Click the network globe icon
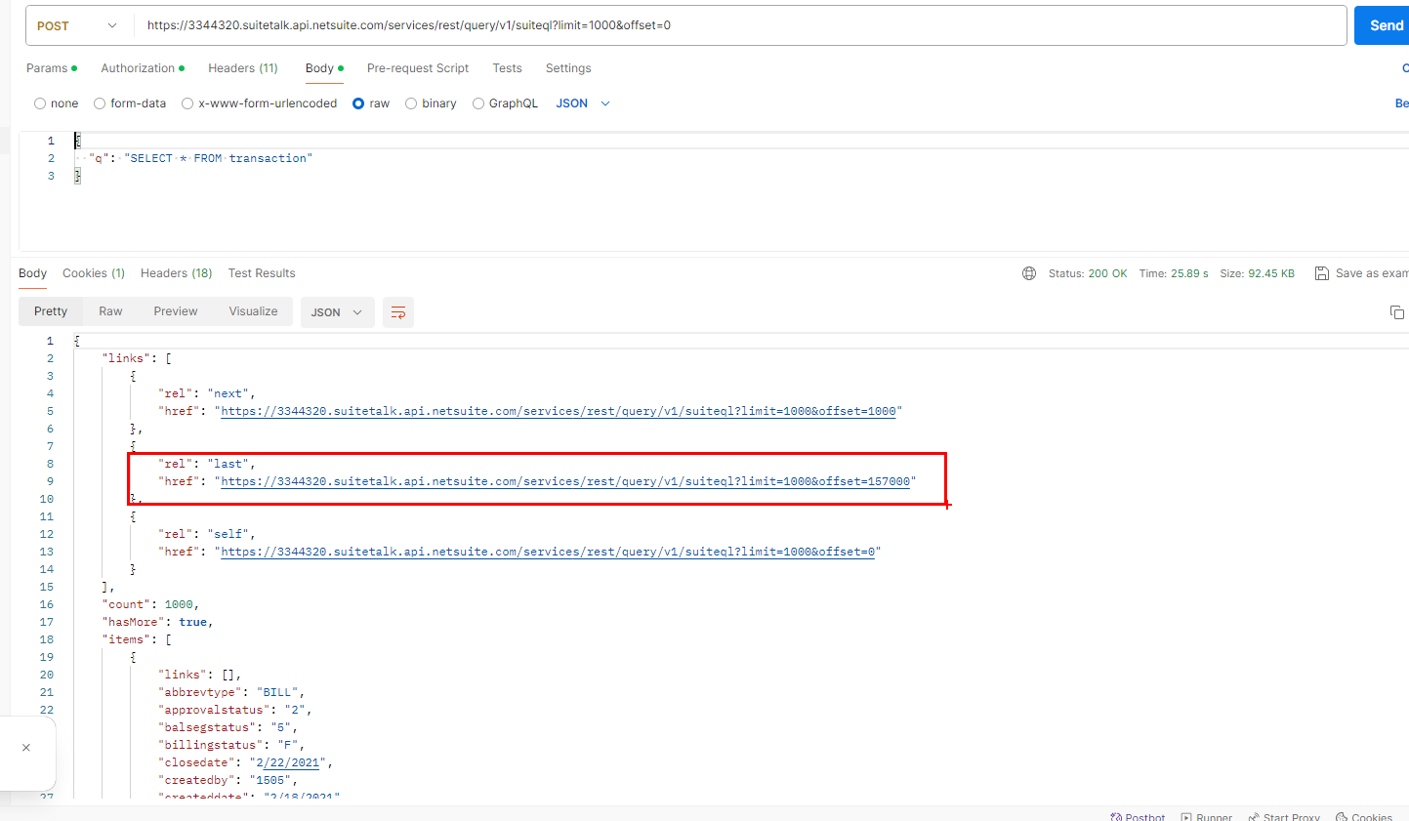The height and width of the screenshot is (821, 1409). (x=1029, y=273)
